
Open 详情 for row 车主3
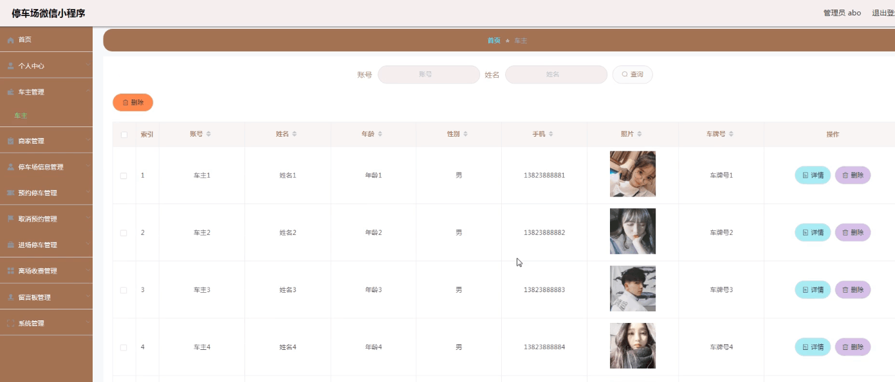click(813, 290)
